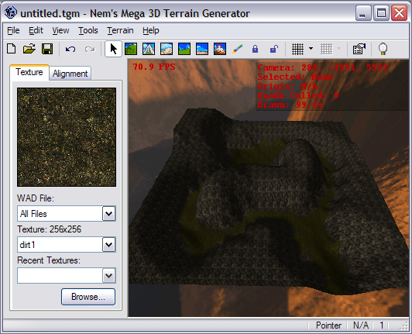Open the Tools menu
Image resolution: width=412 pixels, height=334 pixels.
(x=88, y=30)
